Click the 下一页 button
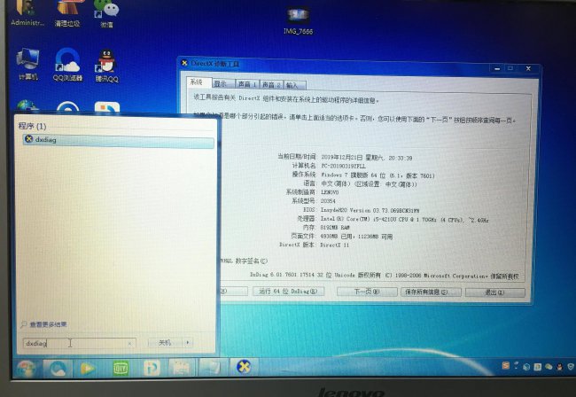Image resolution: width=576 pixels, height=397 pixels. pyautogui.click(x=367, y=292)
